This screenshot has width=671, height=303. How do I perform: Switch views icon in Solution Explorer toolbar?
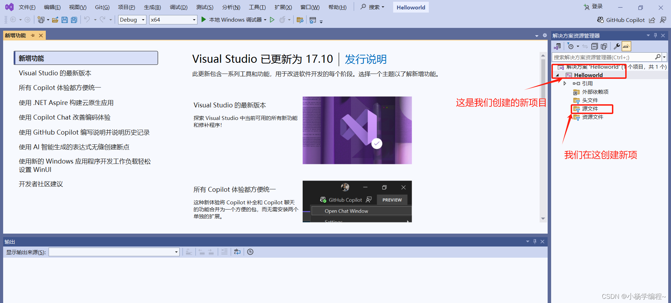click(x=557, y=46)
